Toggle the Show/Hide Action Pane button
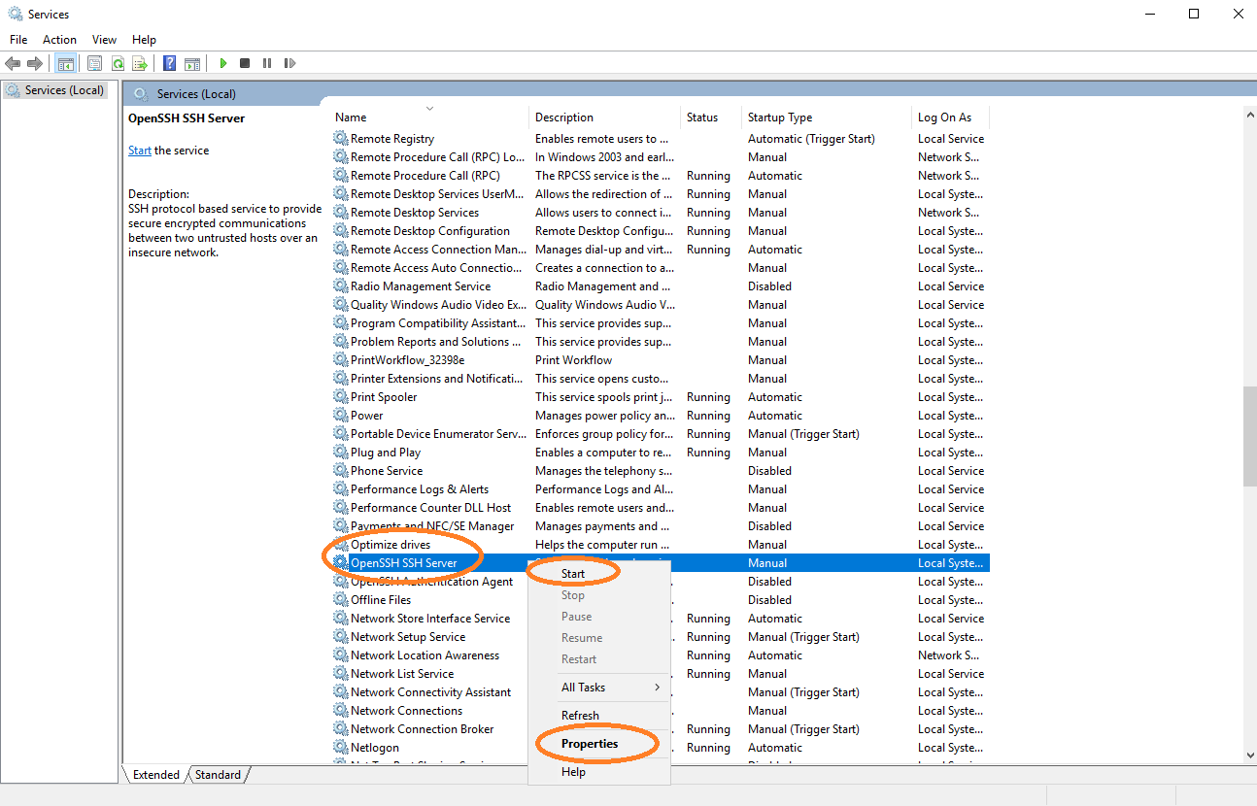 click(x=192, y=64)
